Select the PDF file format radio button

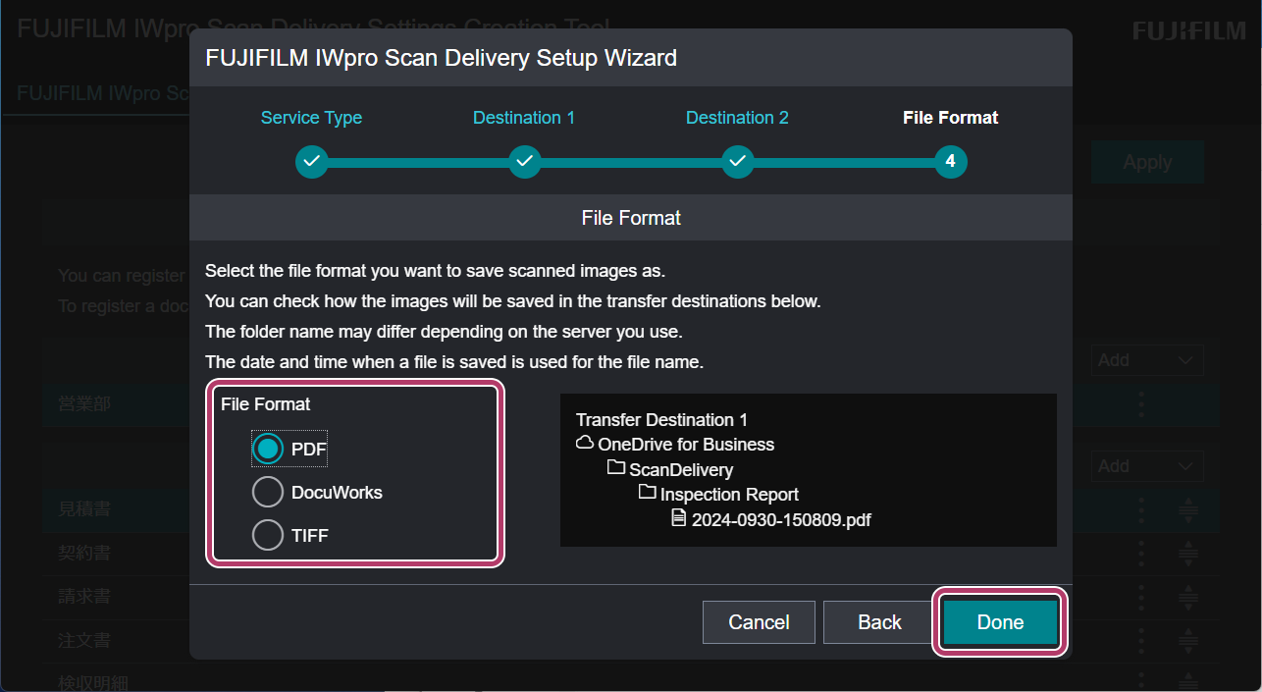point(267,449)
